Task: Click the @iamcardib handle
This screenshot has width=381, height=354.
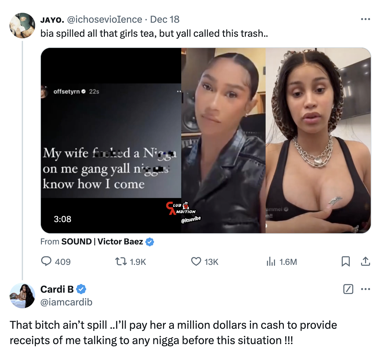Action: [66, 302]
